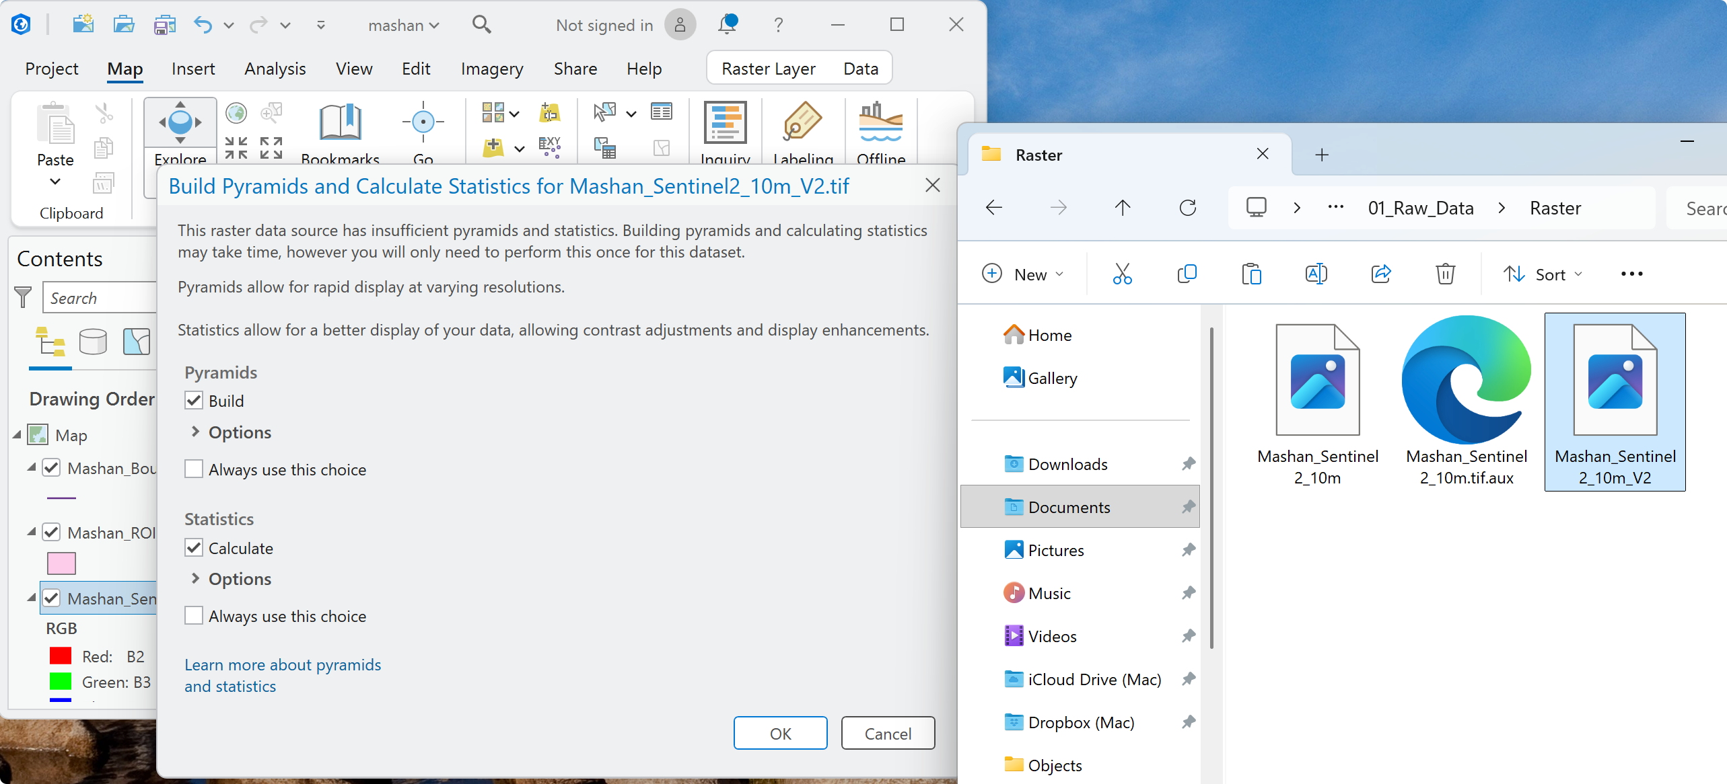The height and width of the screenshot is (784, 1727).
Task: Click the Cut icon in File Explorer
Action: [x=1122, y=274]
